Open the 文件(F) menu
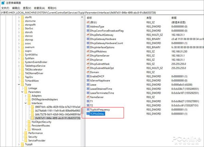 click(x=5, y=8)
